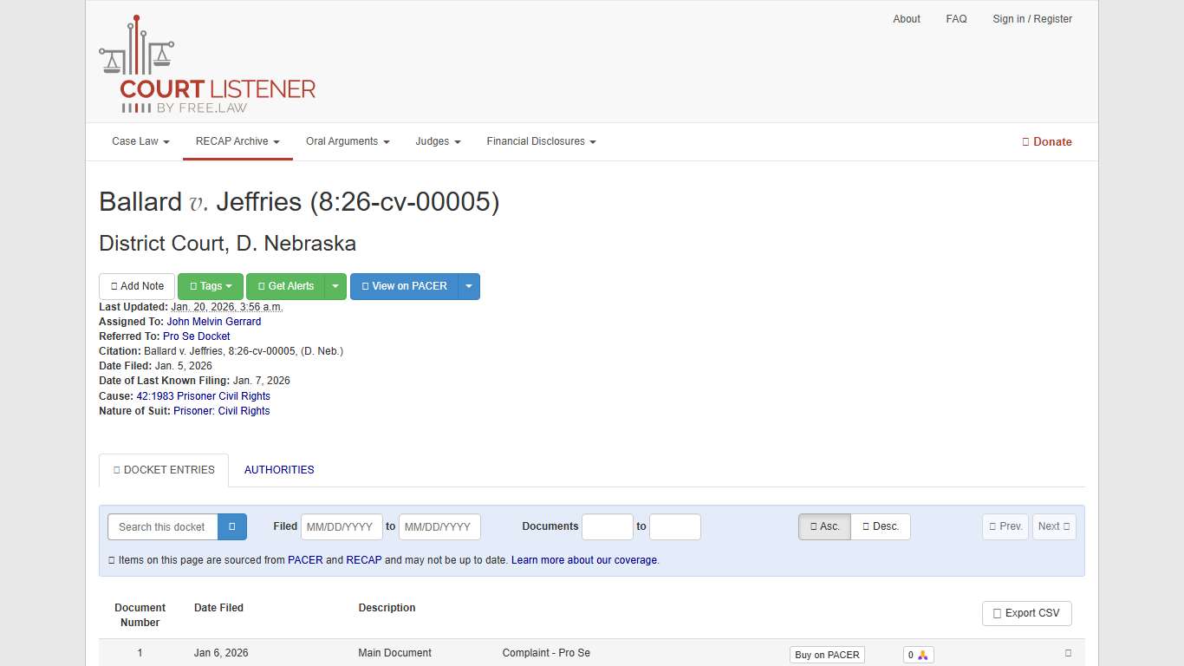Select ascending sort order
The width and height of the screenshot is (1184, 666).
click(x=824, y=526)
